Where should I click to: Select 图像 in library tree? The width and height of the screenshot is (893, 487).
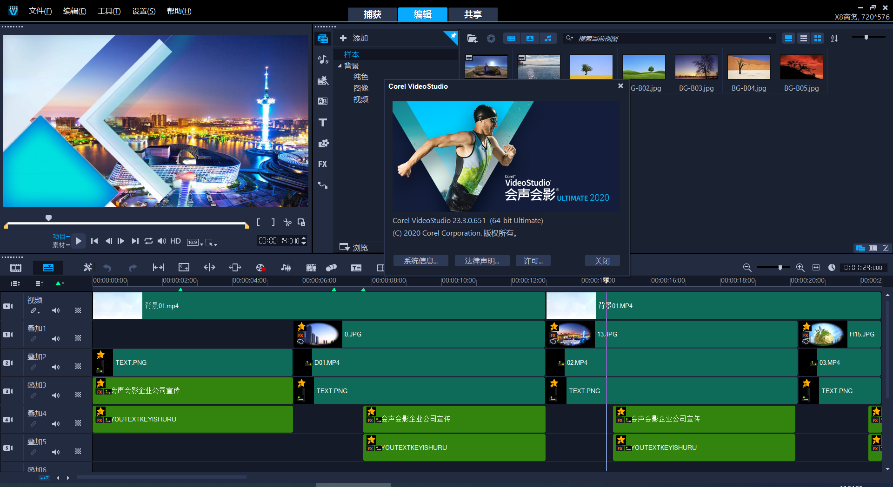point(360,88)
